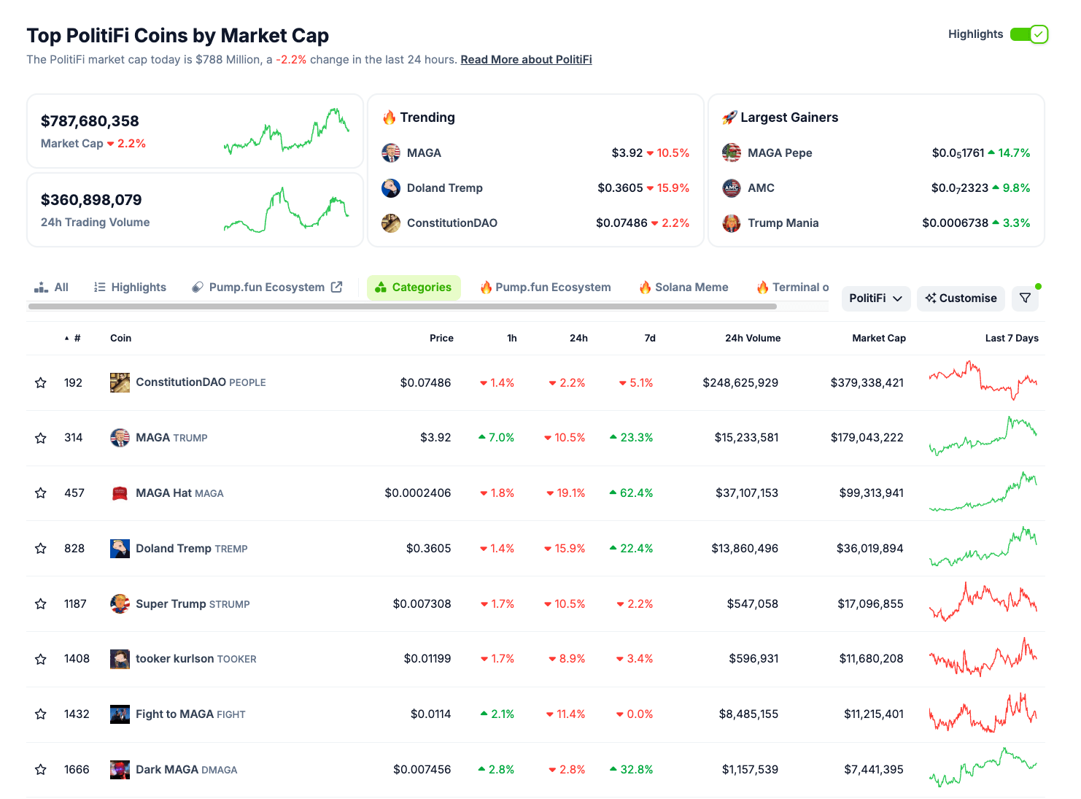Open the 24h Trading Volume chart card
Screen dimensions: 1081x799
click(x=195, y=210)
